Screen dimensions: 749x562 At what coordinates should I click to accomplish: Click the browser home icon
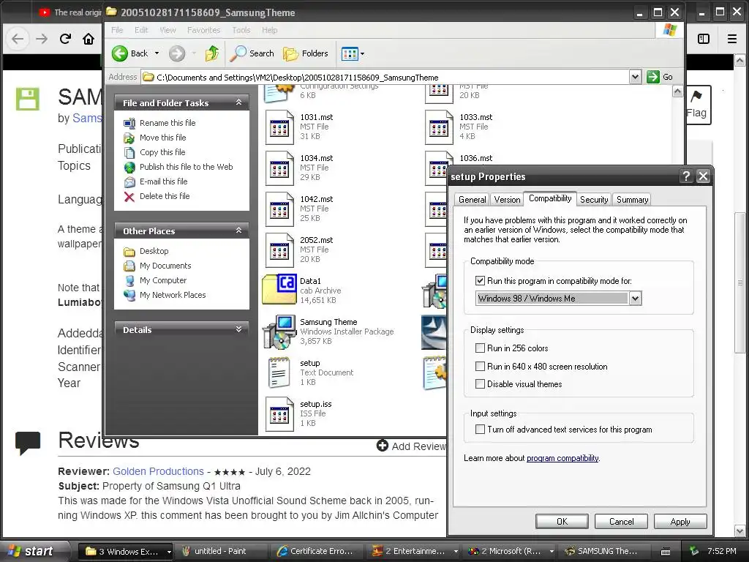pos(89,39)
